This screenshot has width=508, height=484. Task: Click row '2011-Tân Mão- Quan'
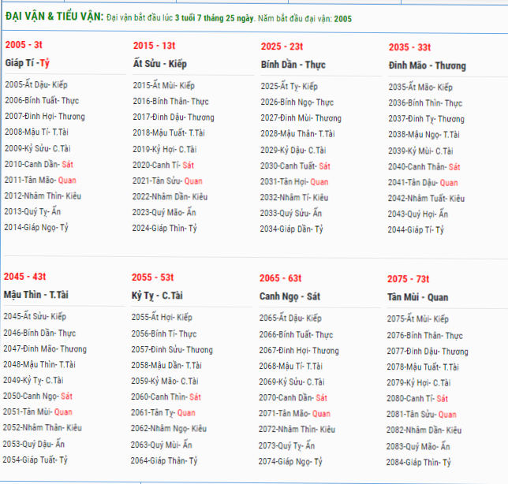pyautogui.click(x=40, y=180)
